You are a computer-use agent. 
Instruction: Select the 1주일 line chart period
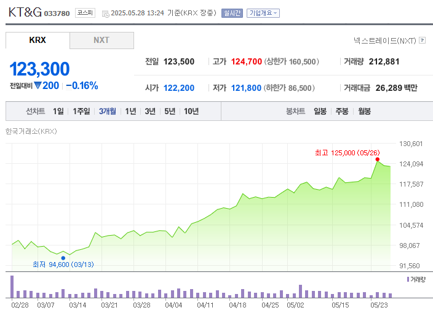coord(81,111)
